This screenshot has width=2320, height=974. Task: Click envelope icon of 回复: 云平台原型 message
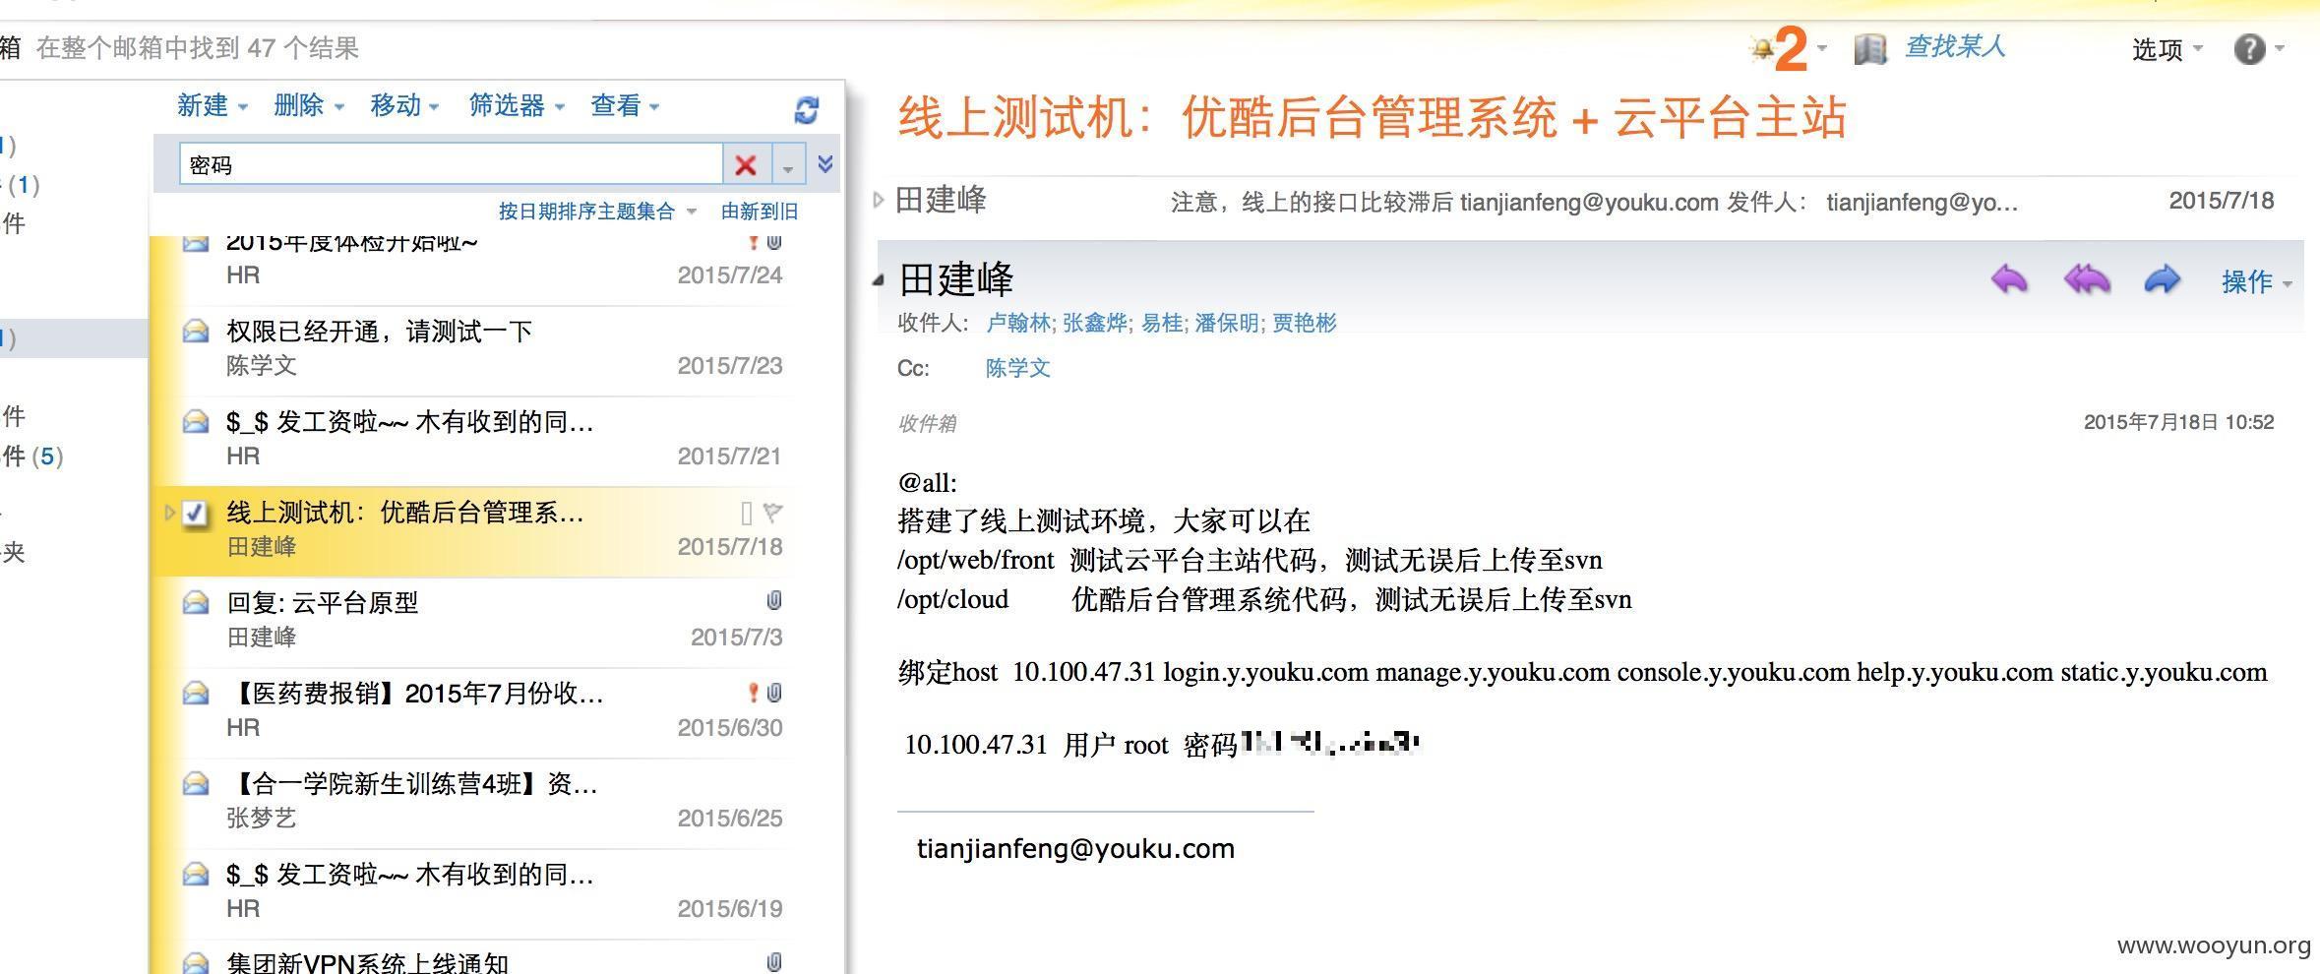pyautogui.click(x=196, y=603)
